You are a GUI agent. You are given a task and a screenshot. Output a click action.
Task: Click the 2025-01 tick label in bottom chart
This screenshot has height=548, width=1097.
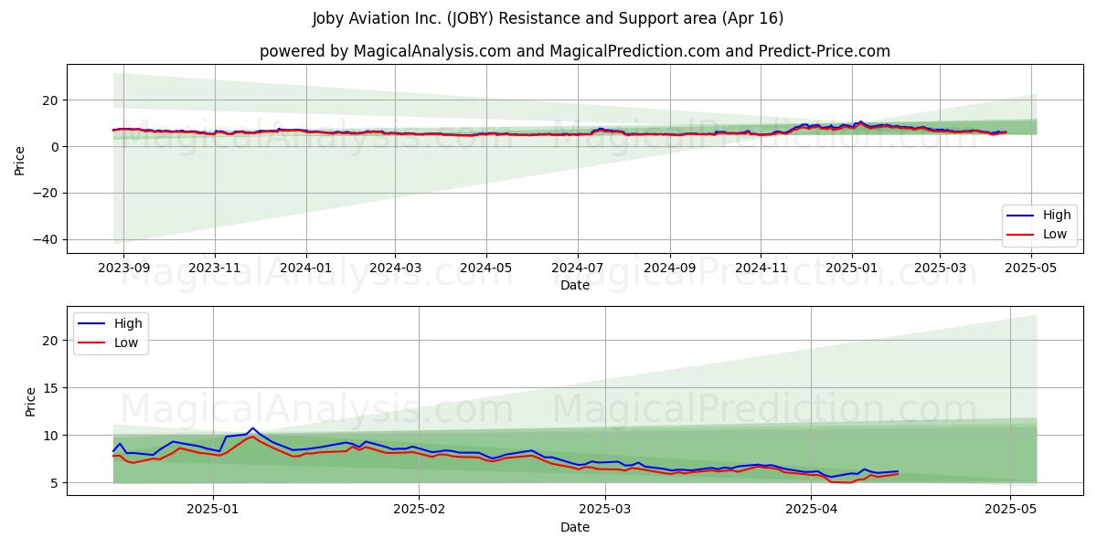(x=212, y=511)
